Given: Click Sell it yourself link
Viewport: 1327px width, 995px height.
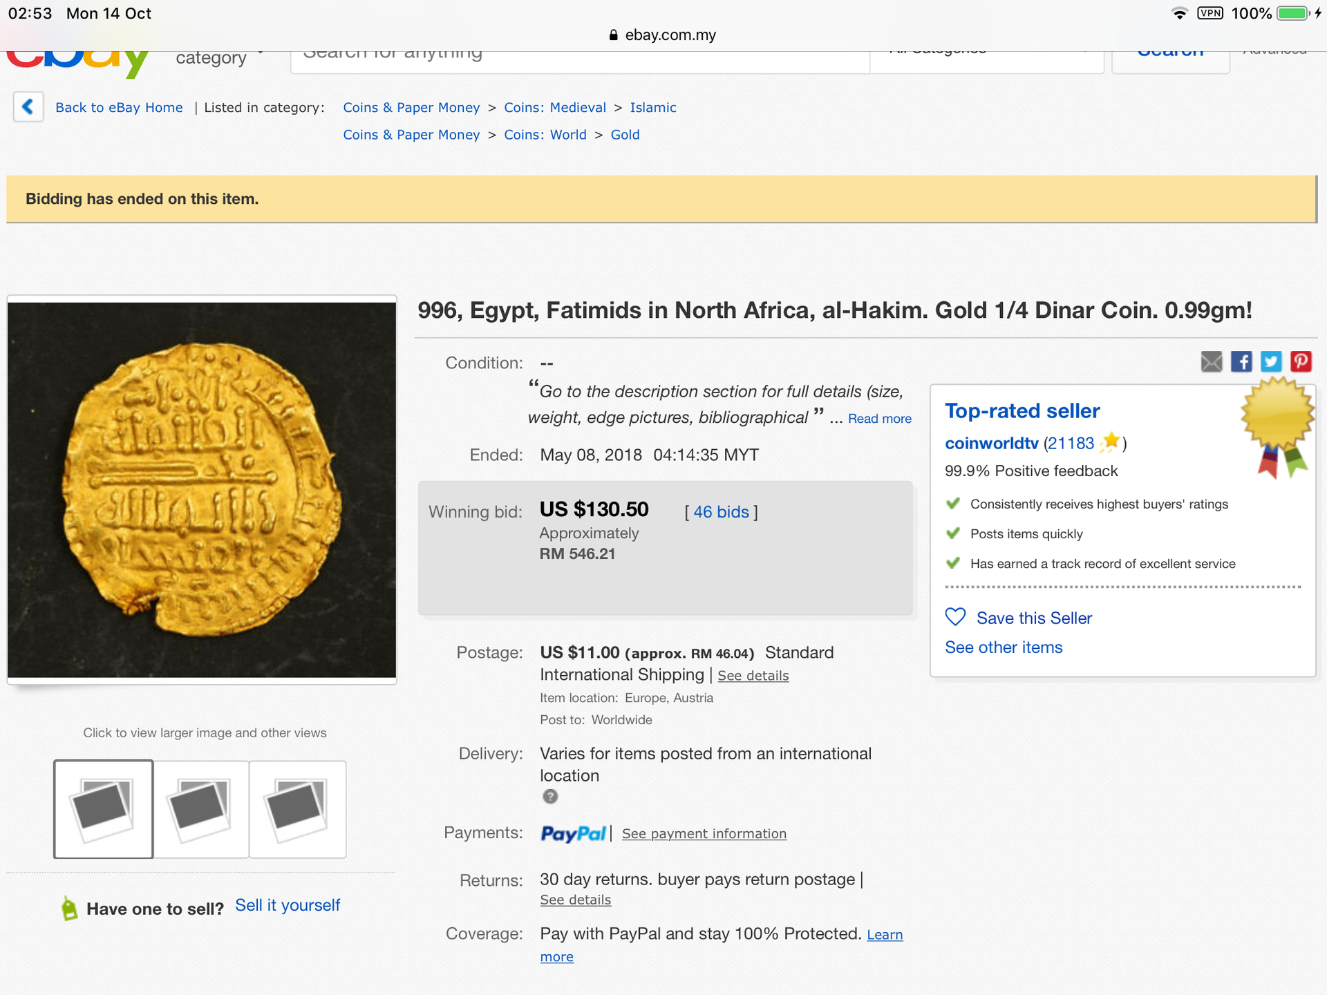Looking at the screenshot, I should point(288,905).
